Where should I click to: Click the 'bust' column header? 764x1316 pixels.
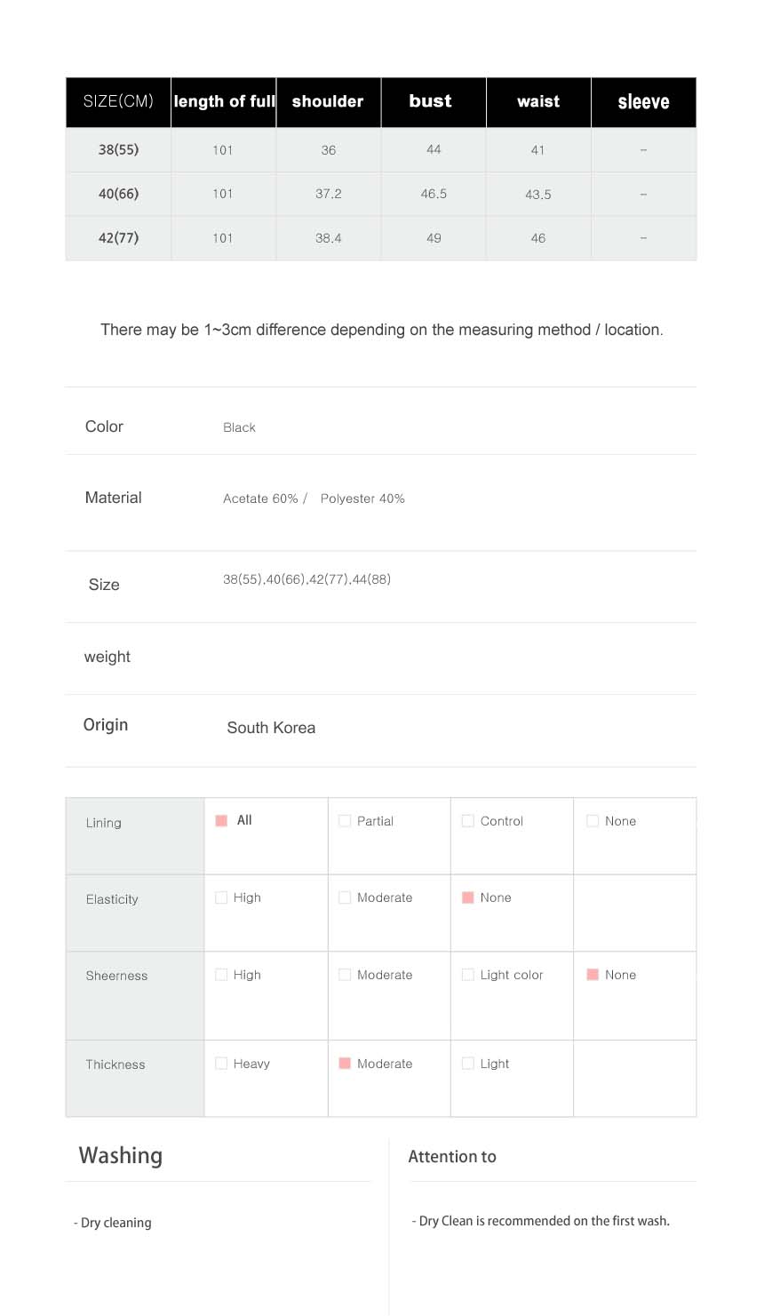(431, 101)
